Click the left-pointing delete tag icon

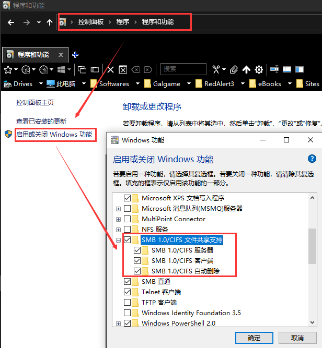[135, 70]
